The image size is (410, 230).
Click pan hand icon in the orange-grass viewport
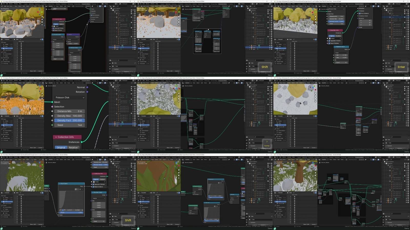coord(42,96)
